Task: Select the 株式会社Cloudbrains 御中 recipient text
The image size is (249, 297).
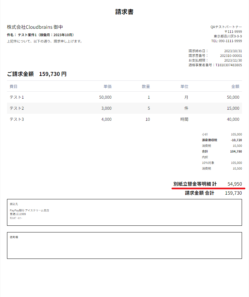Action: [35, 27]
